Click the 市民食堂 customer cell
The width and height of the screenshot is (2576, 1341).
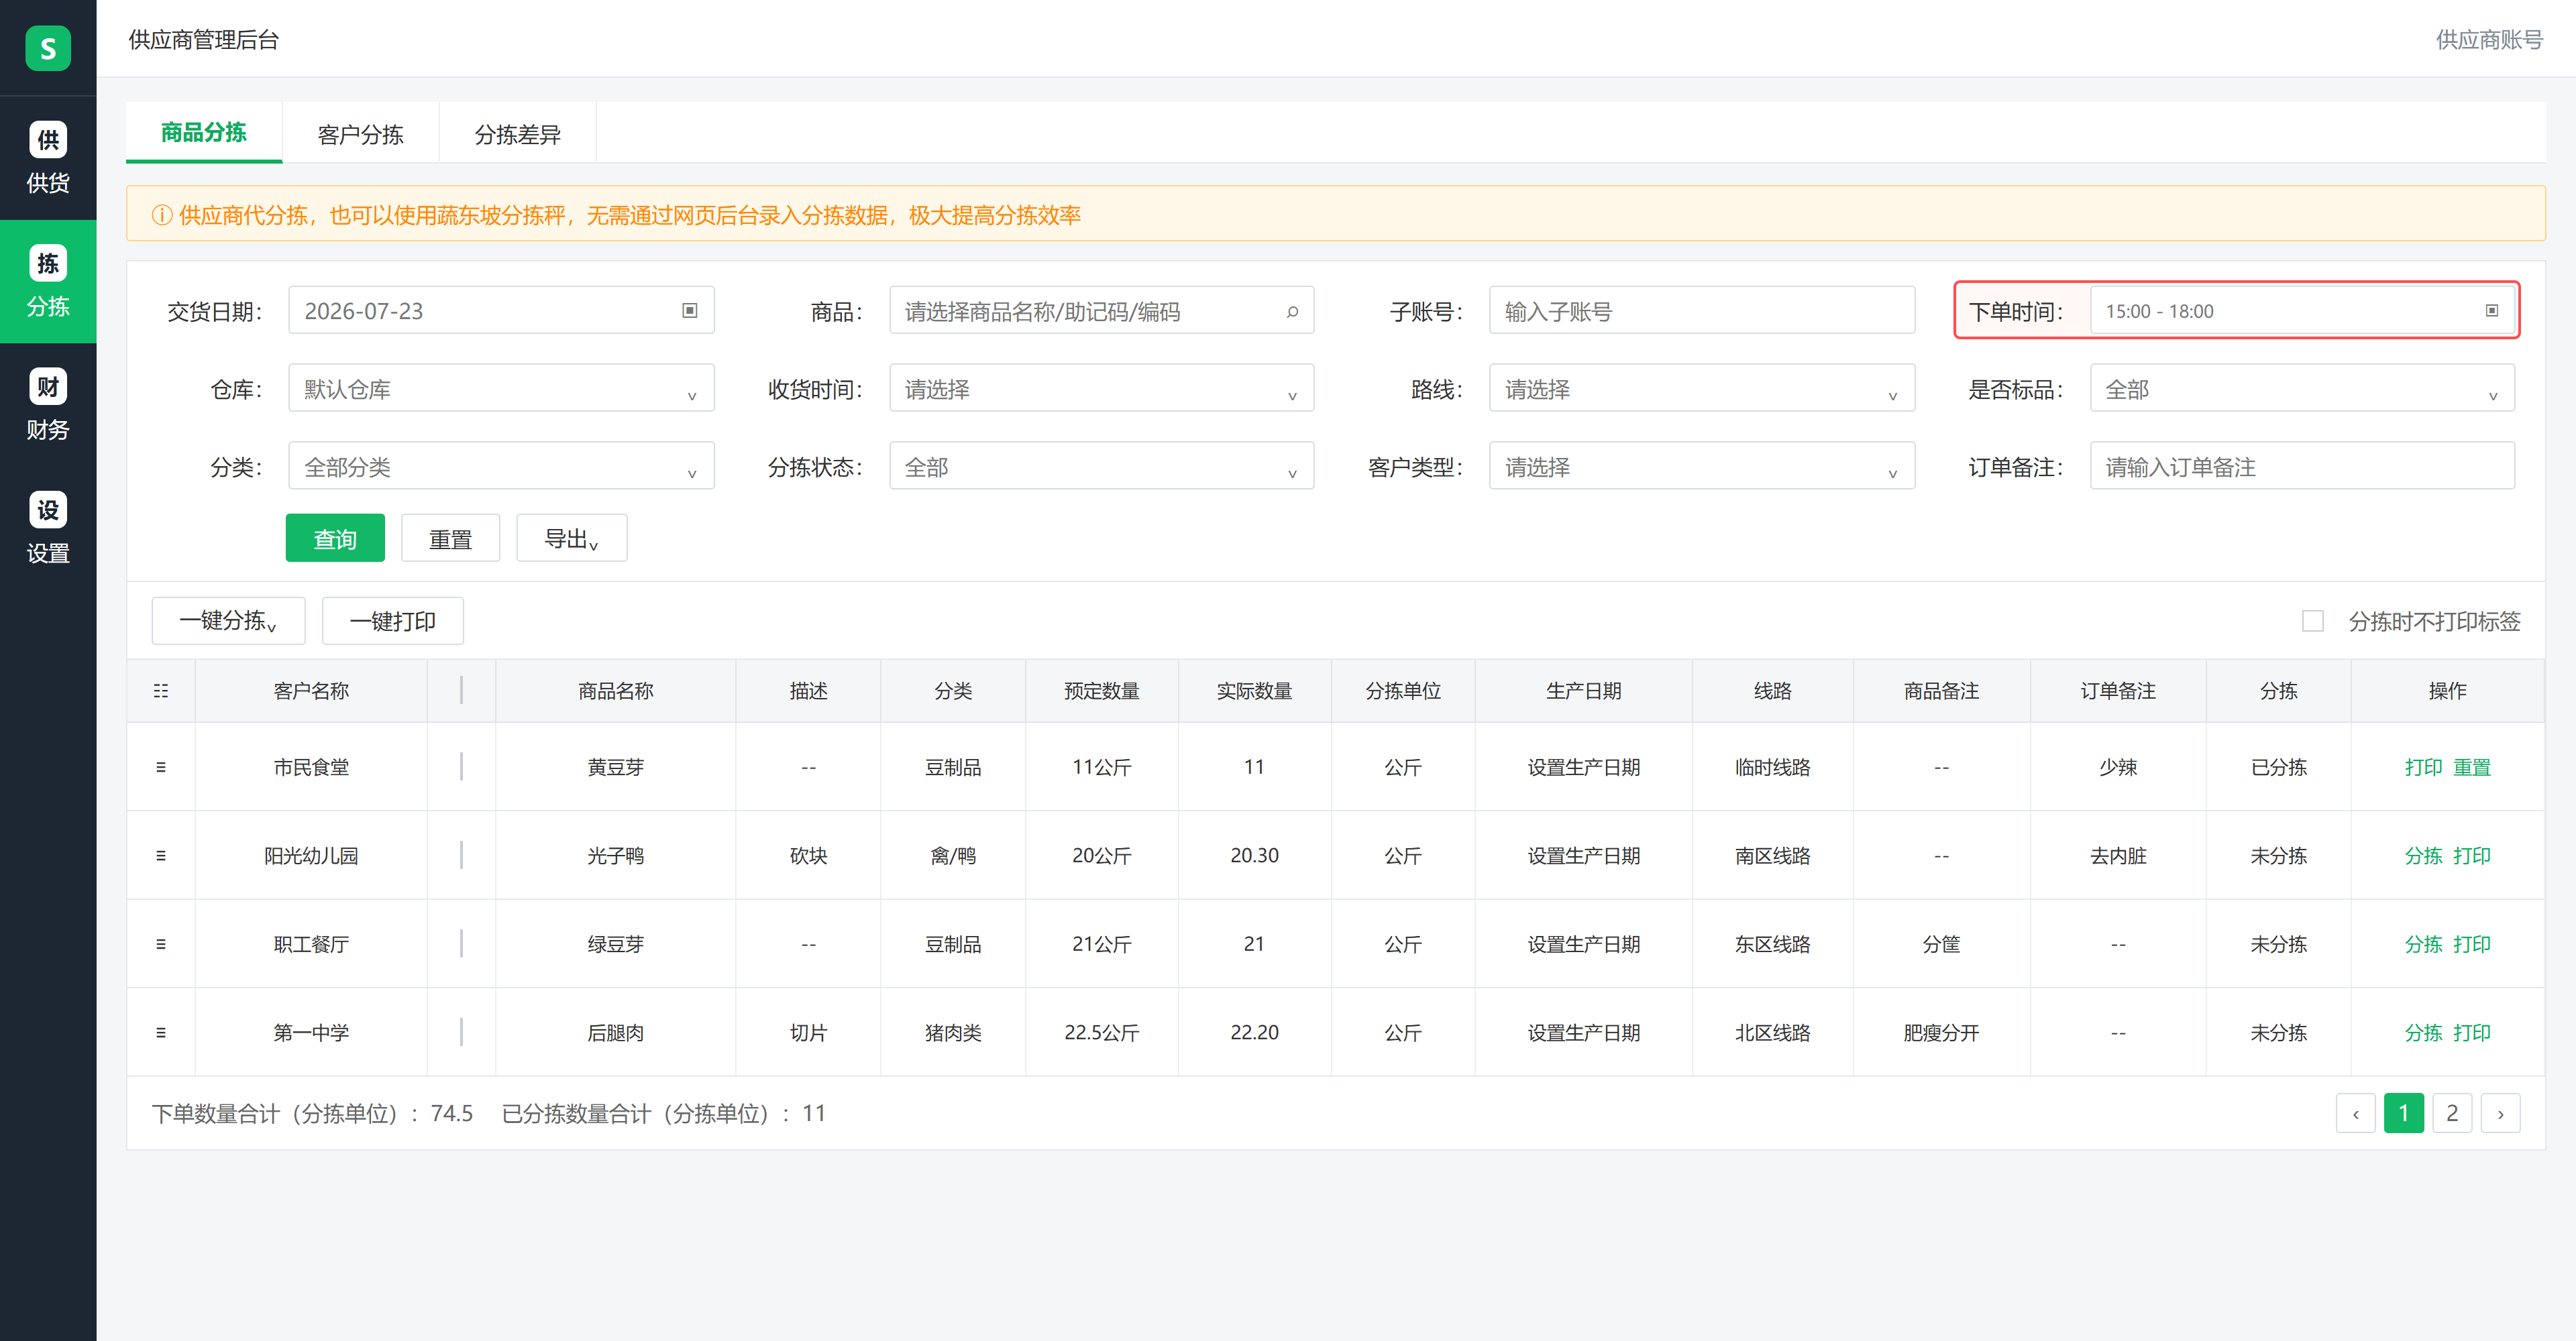pyautogui.click(x=311, y=768)
